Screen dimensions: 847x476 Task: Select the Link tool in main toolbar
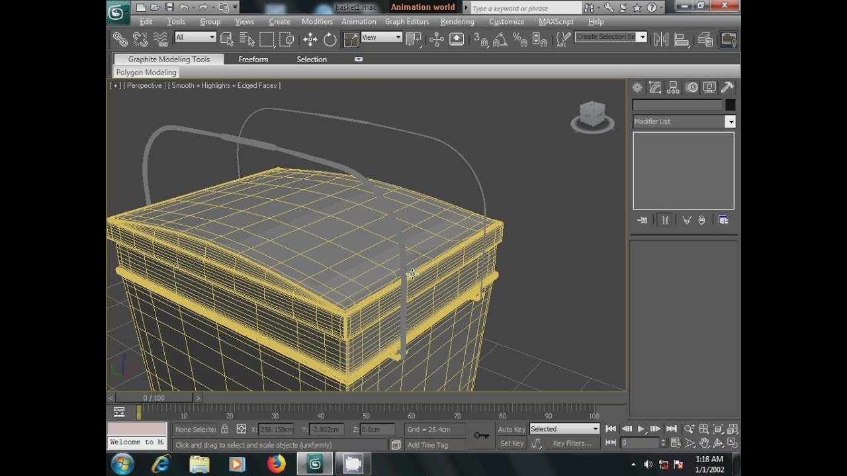[120, 40]
